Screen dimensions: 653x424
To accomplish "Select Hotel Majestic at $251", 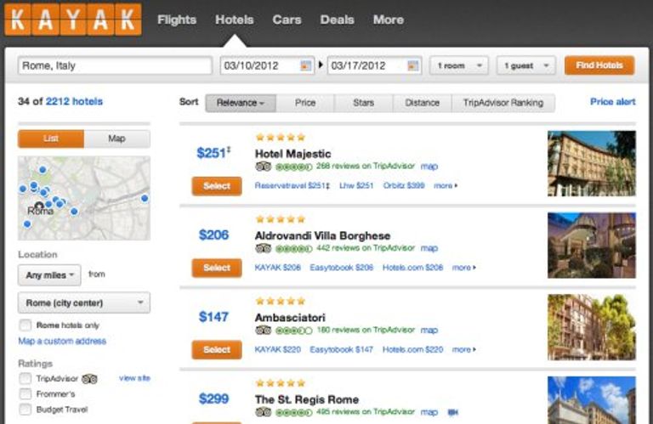I will 217,186.
